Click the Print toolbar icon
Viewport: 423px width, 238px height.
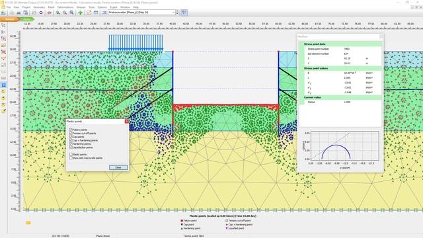pos(19,13)
